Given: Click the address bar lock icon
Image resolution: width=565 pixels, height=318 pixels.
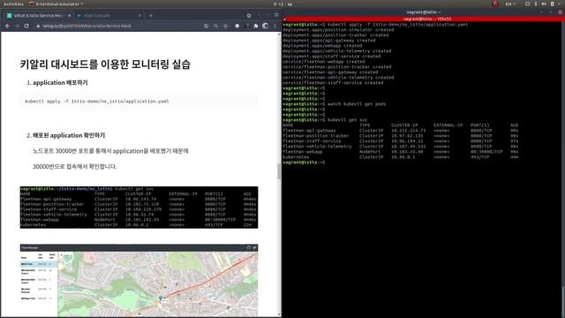Looking at the screenshot, I should (38, 26).
